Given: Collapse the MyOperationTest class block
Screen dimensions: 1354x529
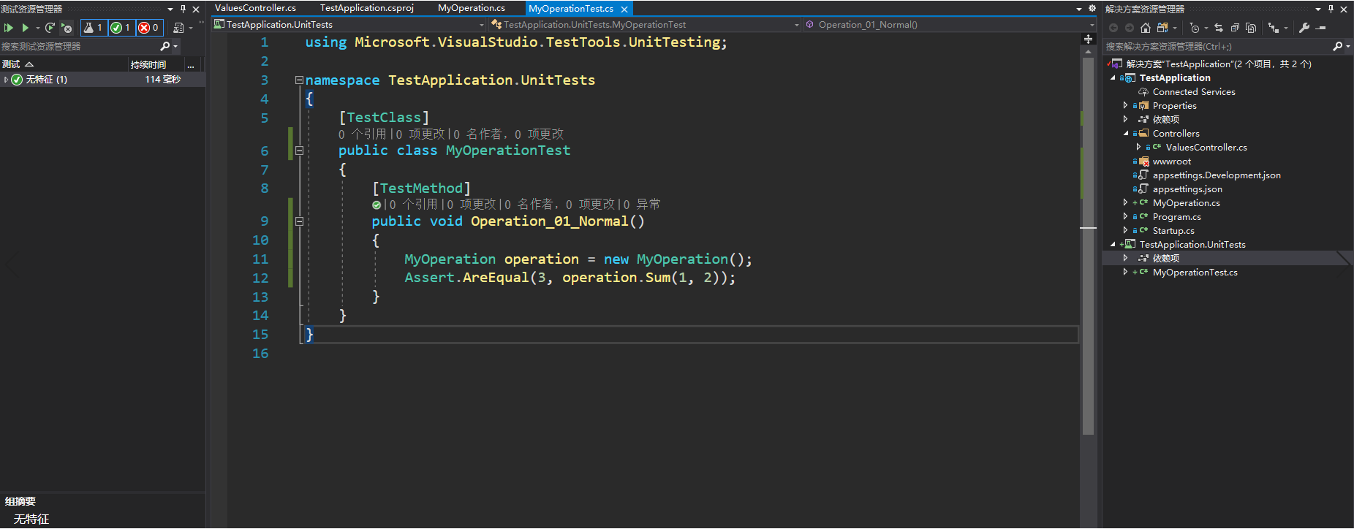Looking at the screenshot, I should (299, 151).
